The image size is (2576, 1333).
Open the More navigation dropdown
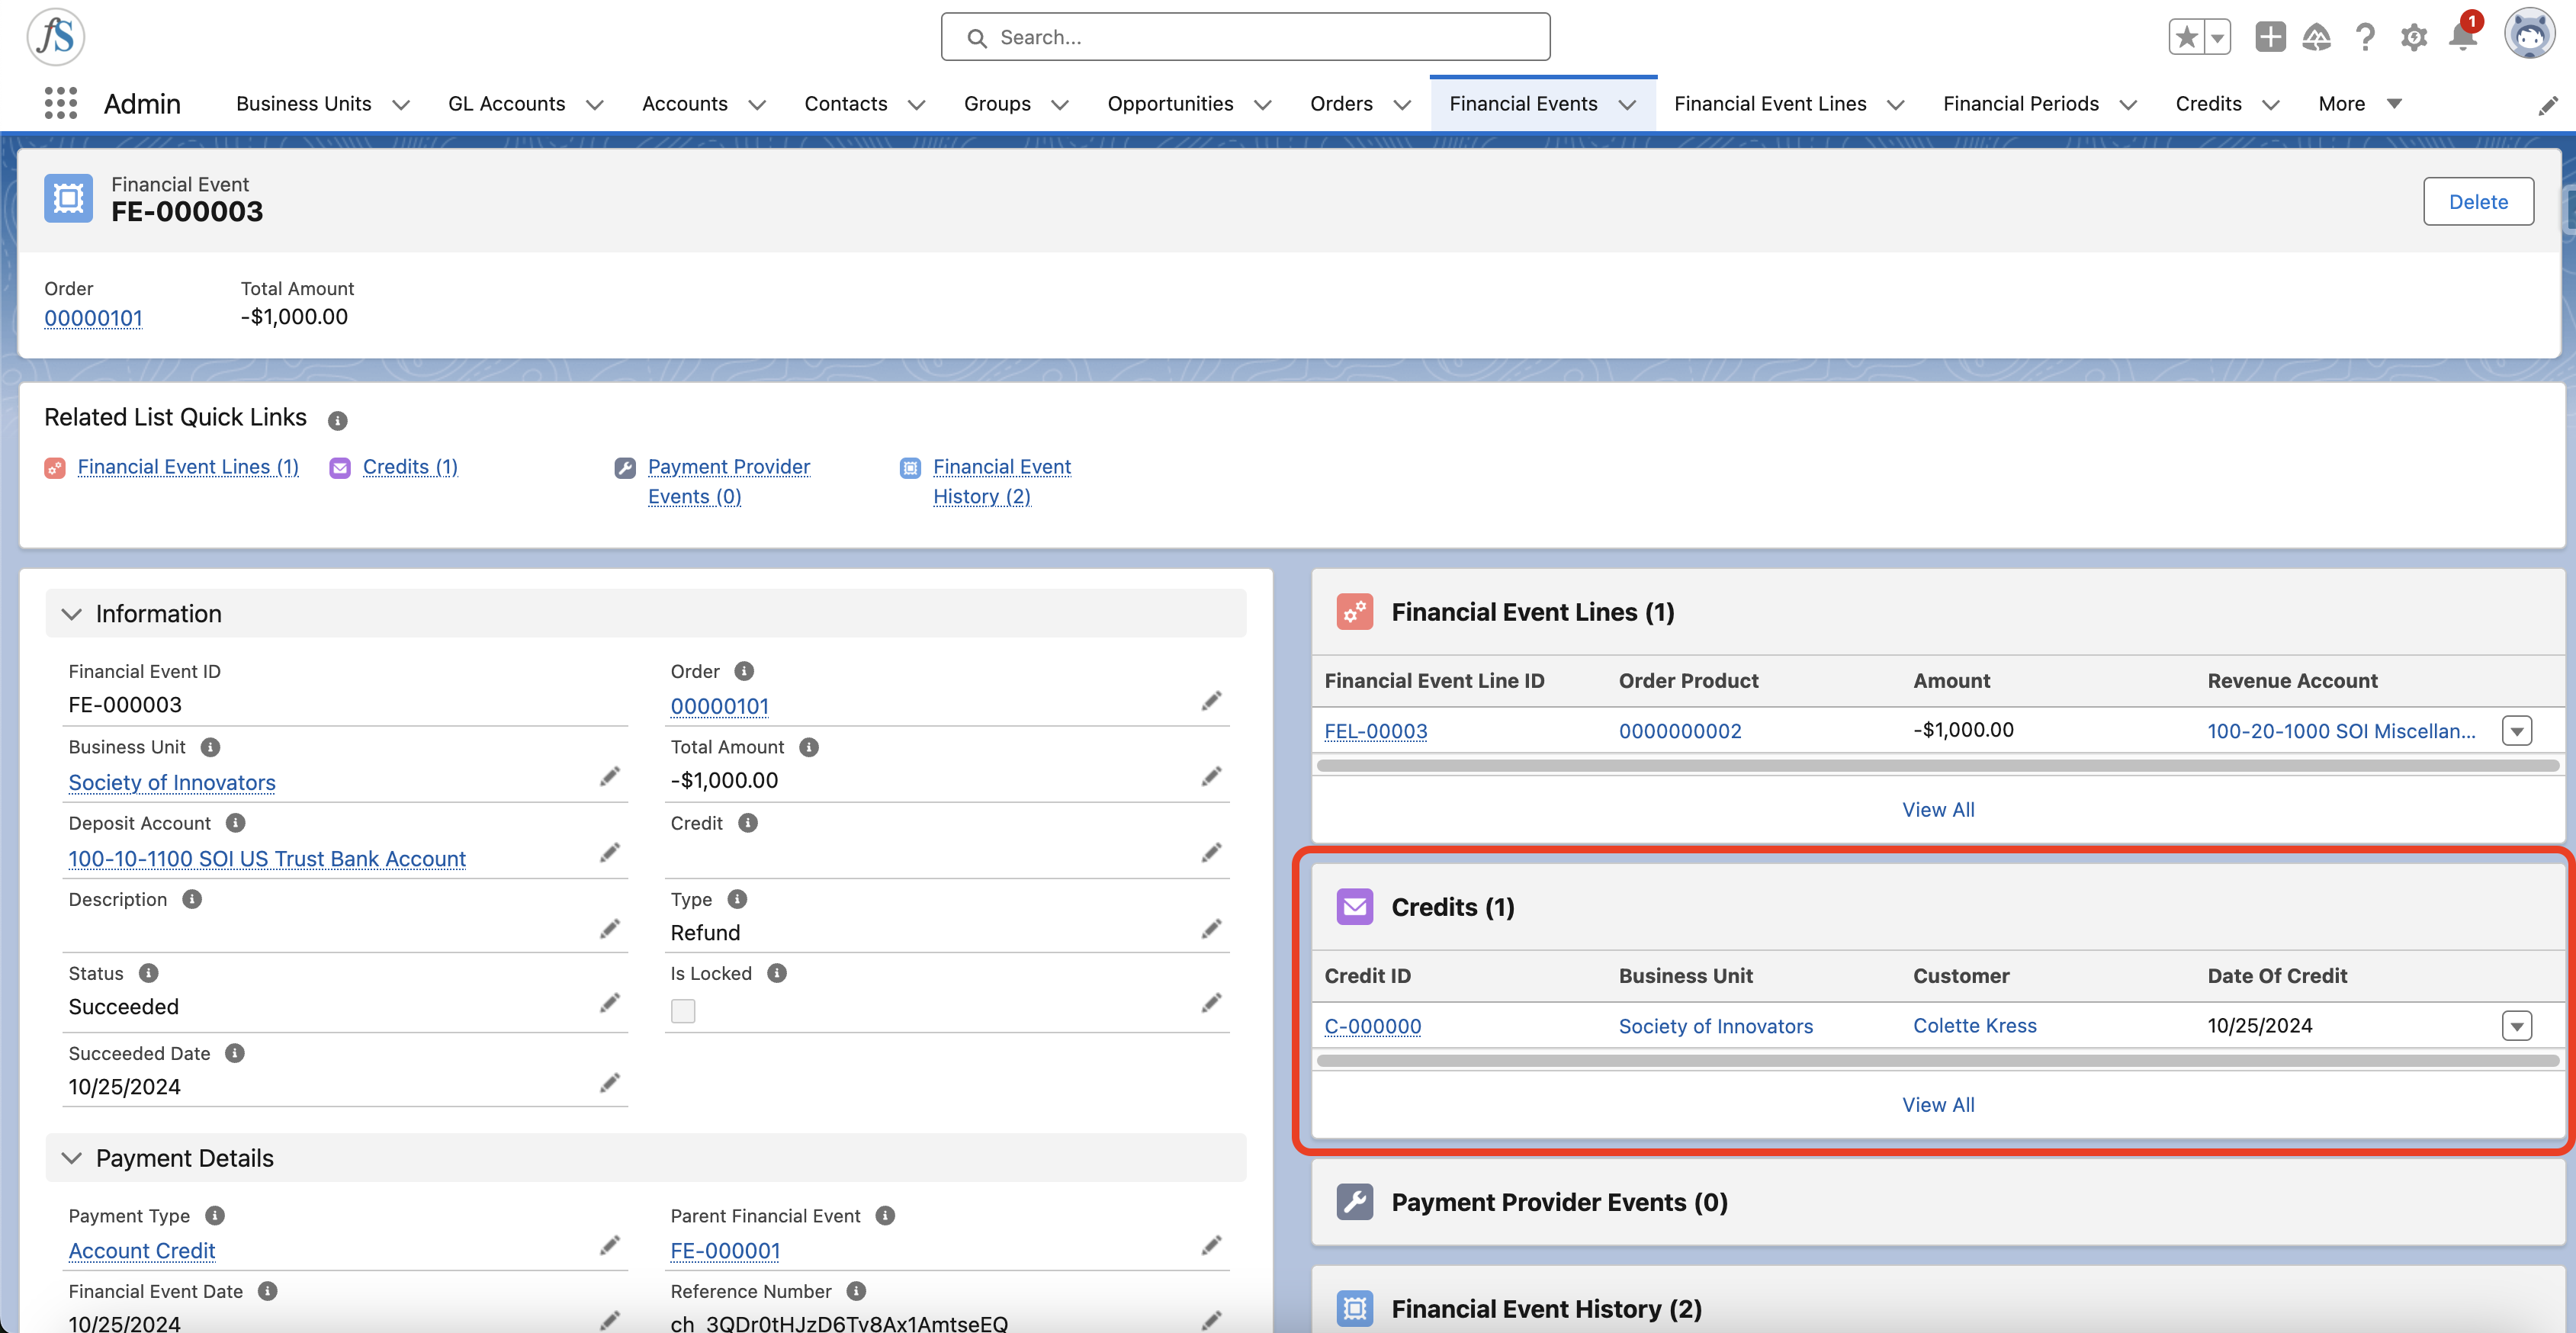tap(2360, 104)
